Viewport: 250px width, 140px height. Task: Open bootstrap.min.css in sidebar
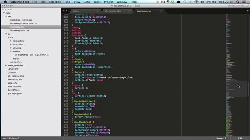(20, 30)
